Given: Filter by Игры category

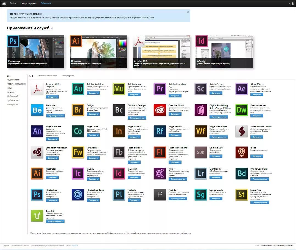Looking at the screenshot, I should pyautogui.click(x=9, y=88).
